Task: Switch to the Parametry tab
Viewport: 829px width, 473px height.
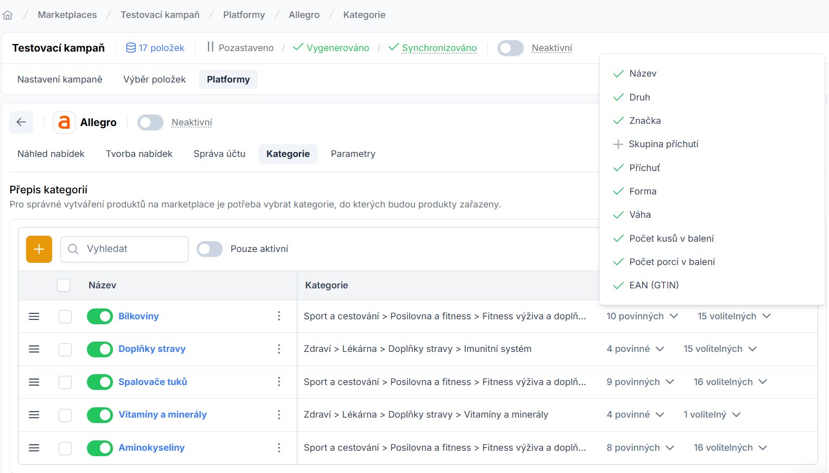Action: point(353,154)
